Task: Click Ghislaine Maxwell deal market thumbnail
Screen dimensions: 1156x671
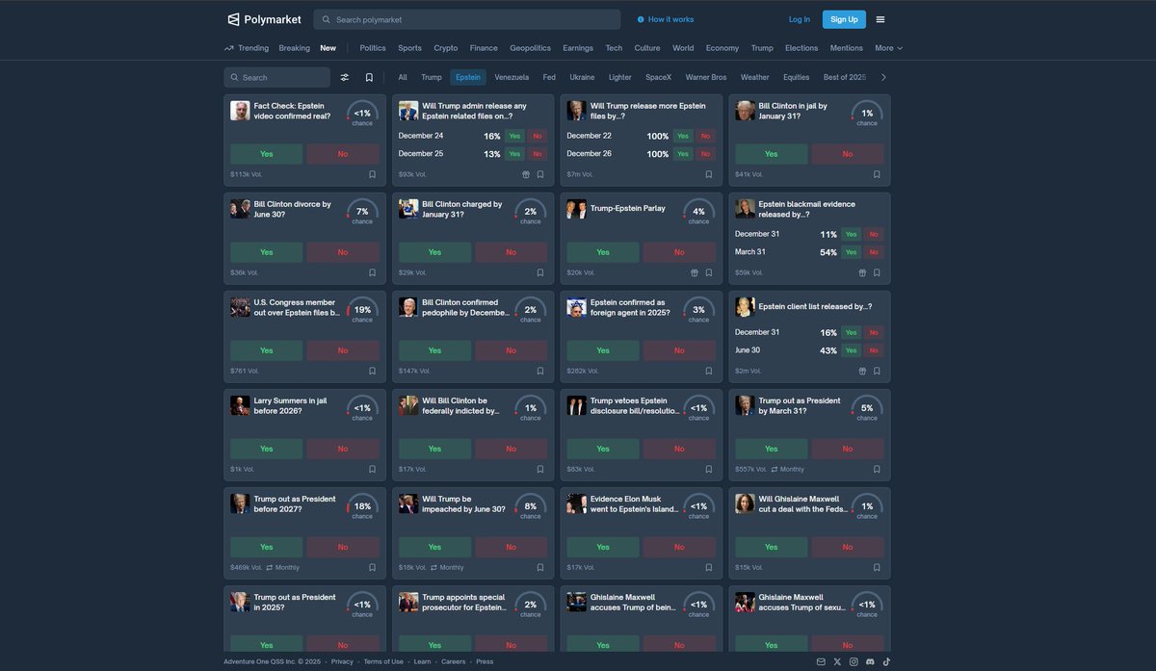Action: click(745, 503)
